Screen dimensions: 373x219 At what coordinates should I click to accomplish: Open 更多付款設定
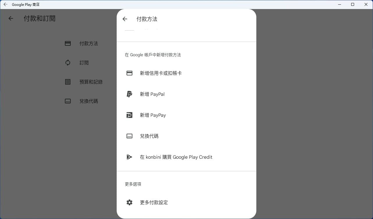[186, 202]
